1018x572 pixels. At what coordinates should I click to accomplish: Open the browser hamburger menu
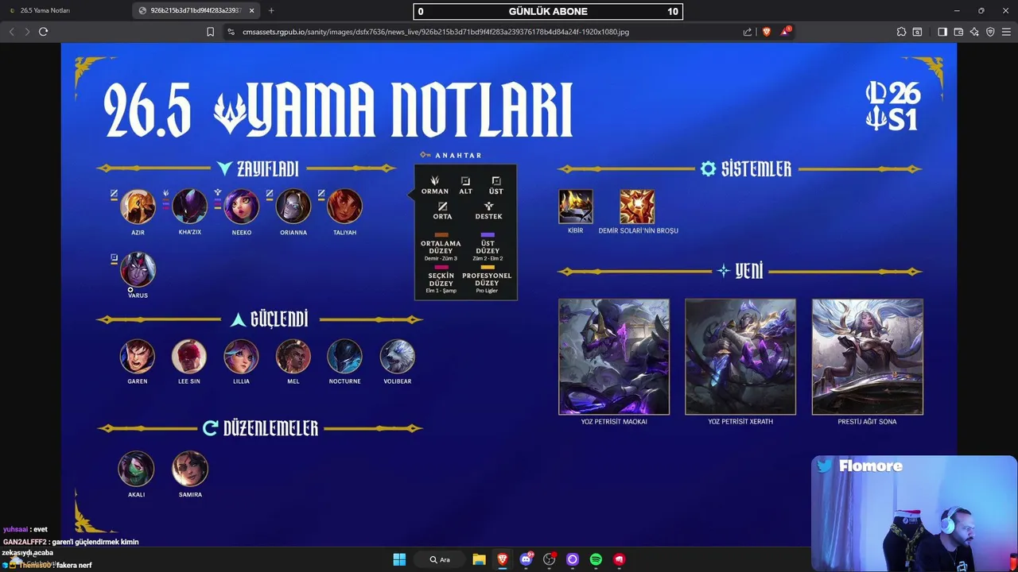tap(1006, 32)
